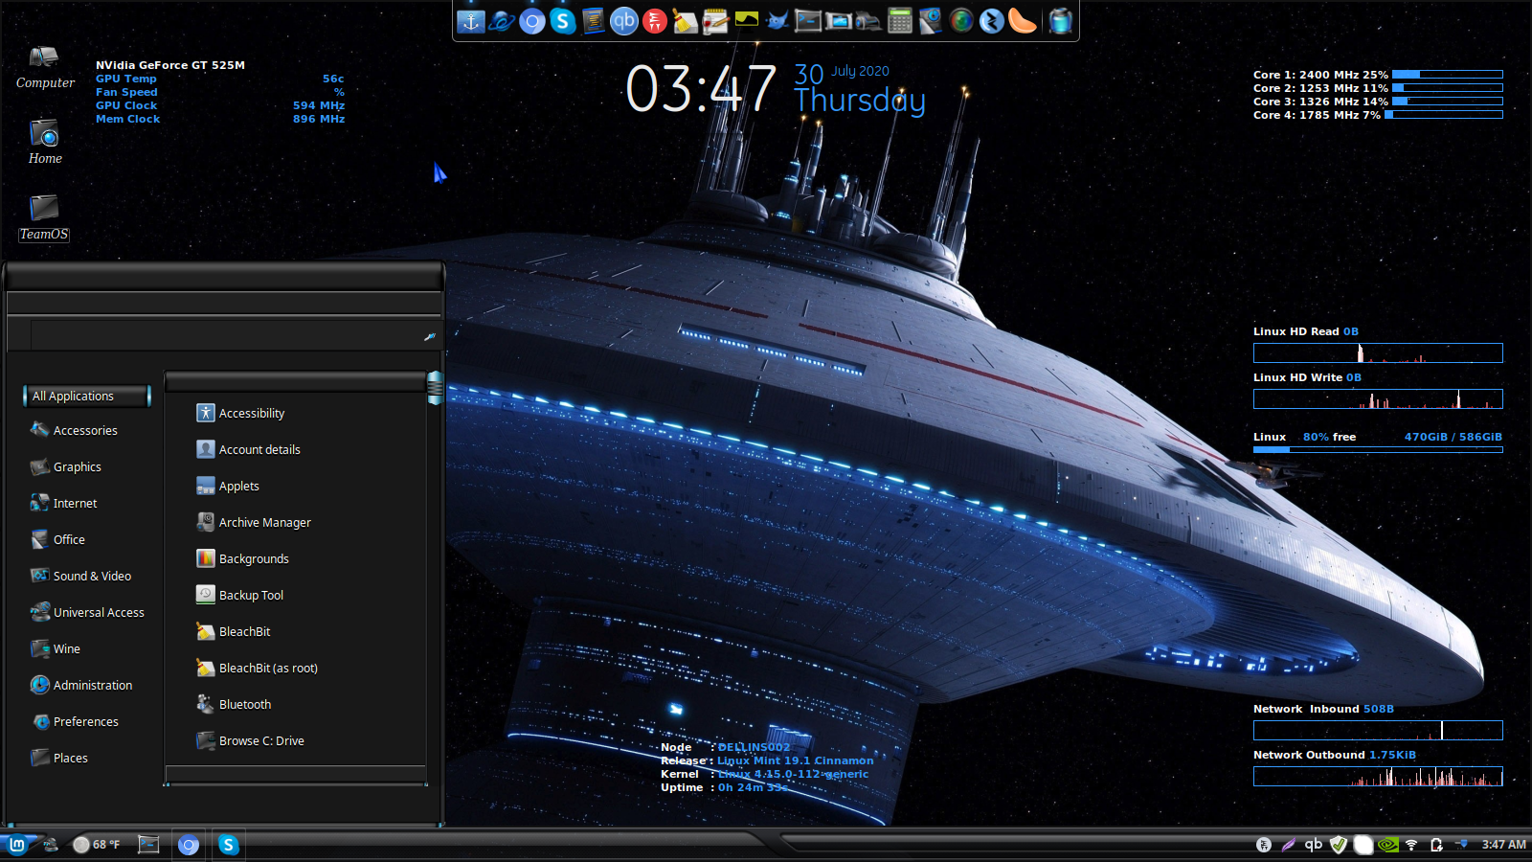
Task: Open BleachBit broom icon in the dock
Action: (x=686, y=21)
